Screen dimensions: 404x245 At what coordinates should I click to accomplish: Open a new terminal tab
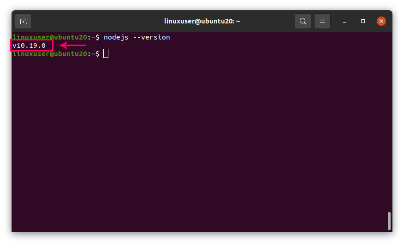click(x=23, y=21)
